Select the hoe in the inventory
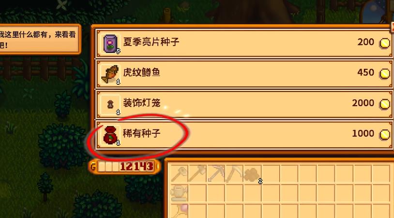Screen dimensions: 394x218 179,173
